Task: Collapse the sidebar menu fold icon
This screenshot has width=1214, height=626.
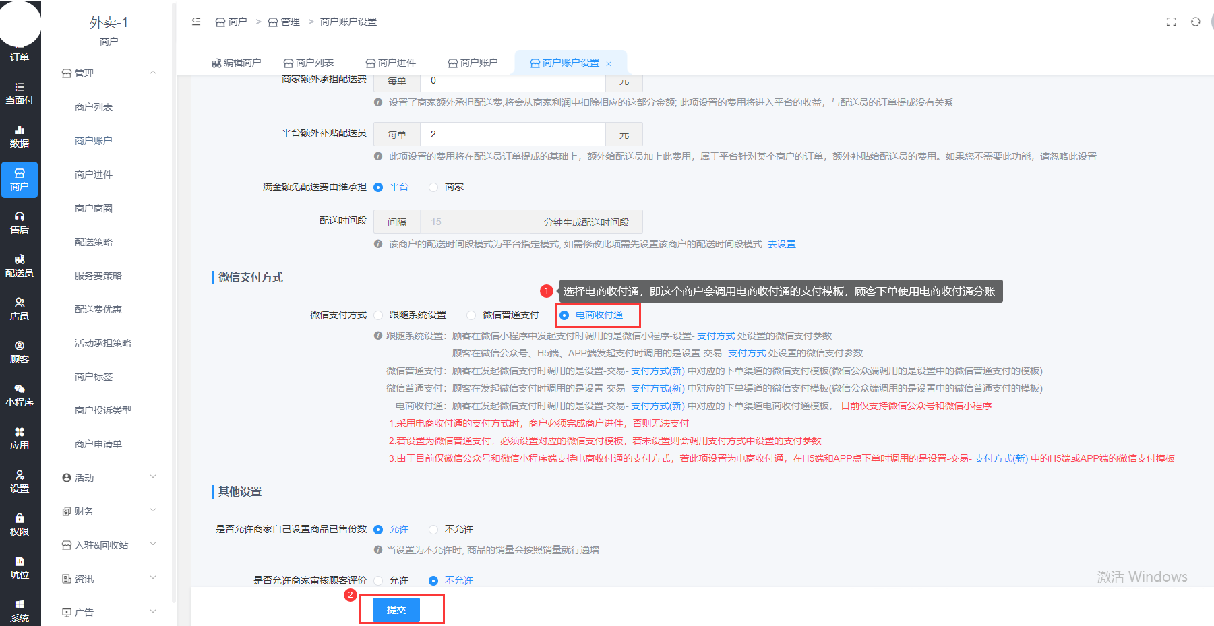Action: click(x=196, y=22)
